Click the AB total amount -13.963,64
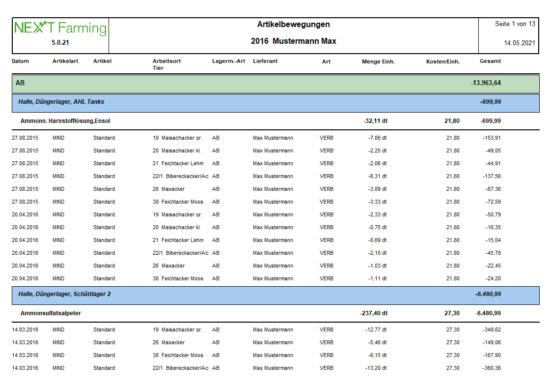Screen dimensions: 551x390 [486, 83]
